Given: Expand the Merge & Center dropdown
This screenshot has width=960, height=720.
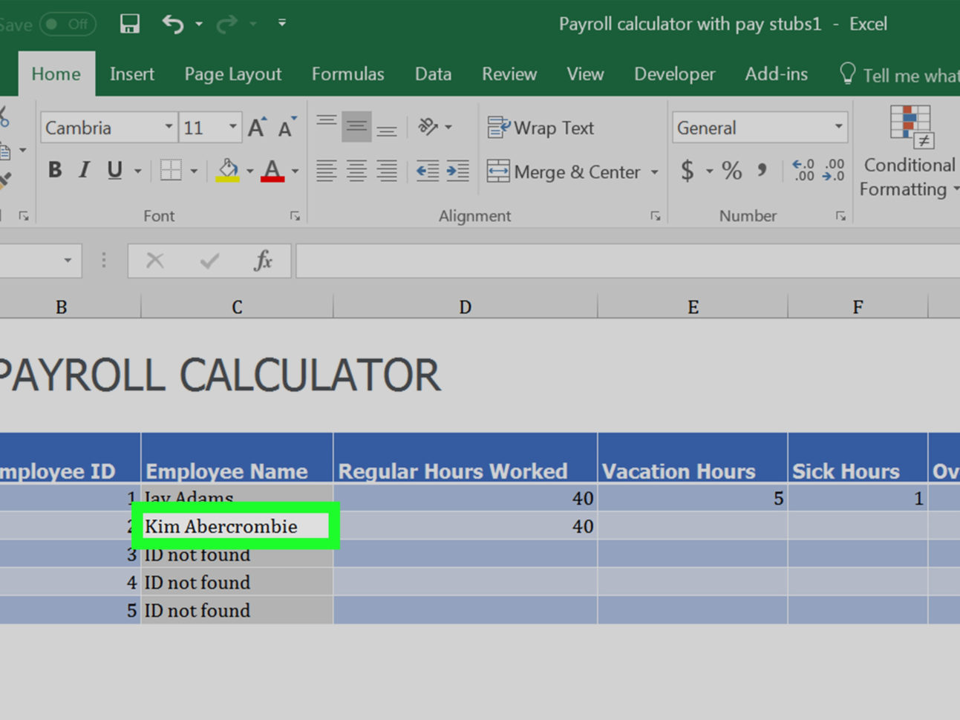Looking at the screenshot, I should [x=654, y=171].
